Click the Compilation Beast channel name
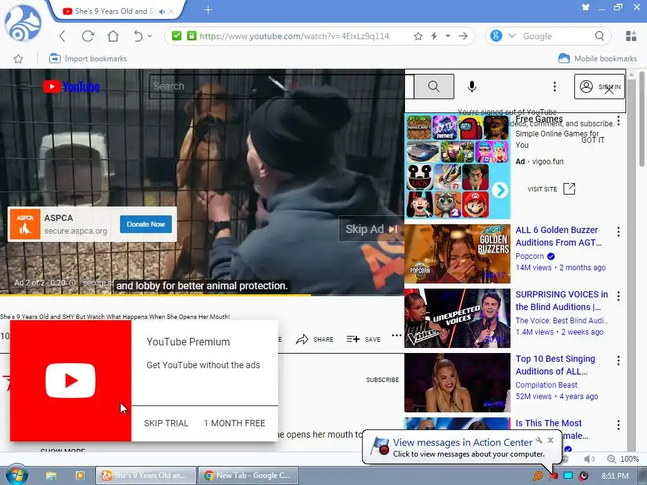Screen dimensions: 647x485 (547, 385)
